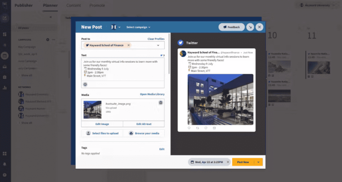
Task: Switch to the Content tab
Action: tap(73, 5)
